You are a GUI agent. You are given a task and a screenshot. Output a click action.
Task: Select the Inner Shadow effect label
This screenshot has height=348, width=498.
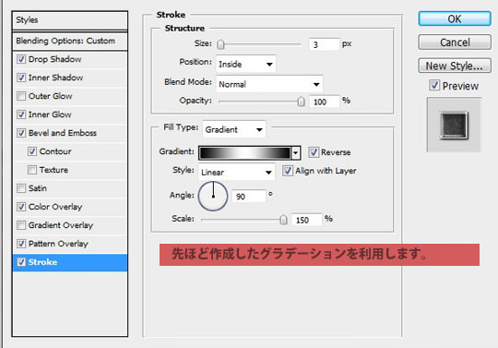[x=55, y=78]
